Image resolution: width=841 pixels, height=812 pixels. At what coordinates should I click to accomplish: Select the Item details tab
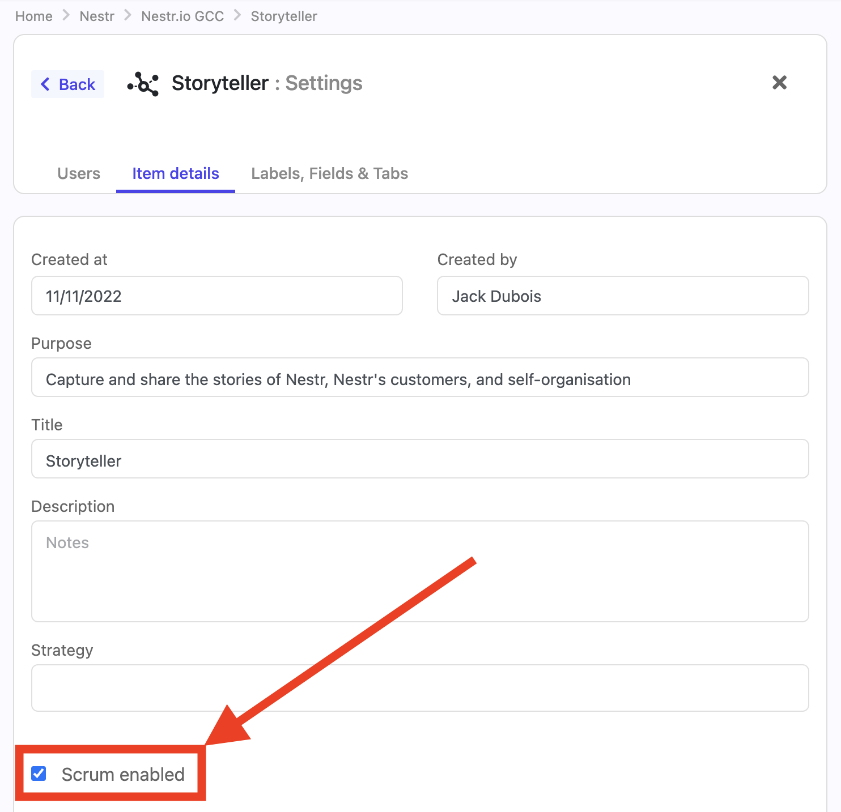click(176, 173)
